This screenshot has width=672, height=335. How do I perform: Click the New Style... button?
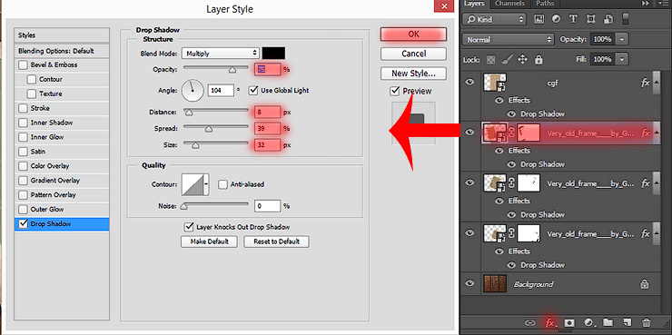(413, 74)
